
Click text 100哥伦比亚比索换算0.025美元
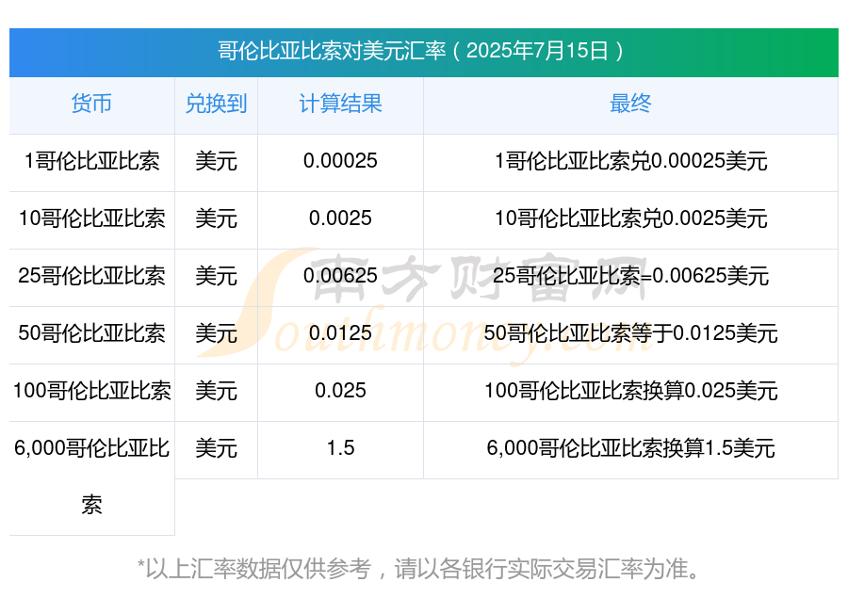point(630,391)
